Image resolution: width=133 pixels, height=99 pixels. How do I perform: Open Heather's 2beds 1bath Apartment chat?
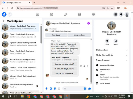point(20,69)
